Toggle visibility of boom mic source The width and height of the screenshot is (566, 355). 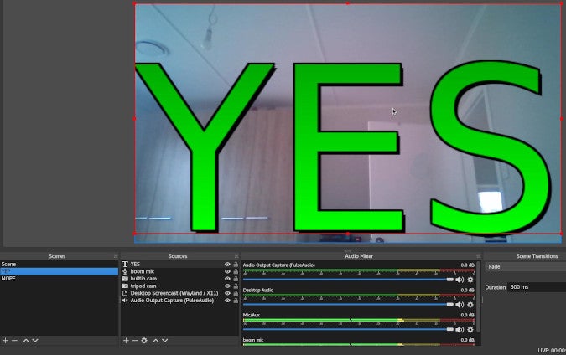click(x=227, y=272)
